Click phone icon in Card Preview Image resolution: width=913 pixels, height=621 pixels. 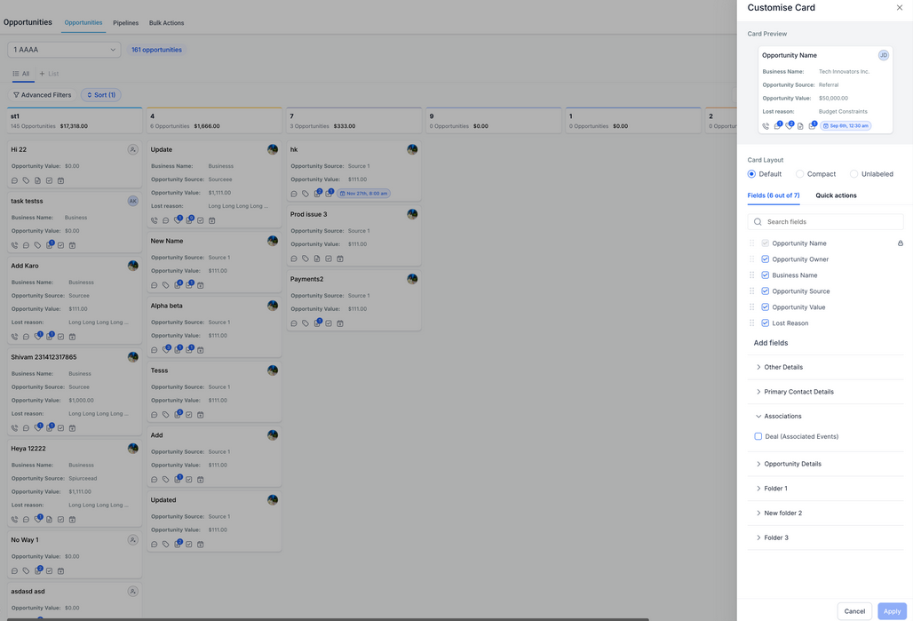[766, 126]
